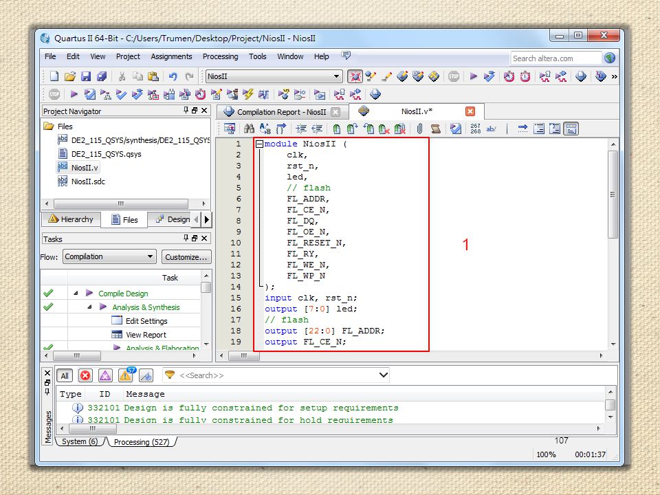The height and width of the screenshot is (495, 660).
Task: Click the Search altera.com input field
Action: (556, 58)
